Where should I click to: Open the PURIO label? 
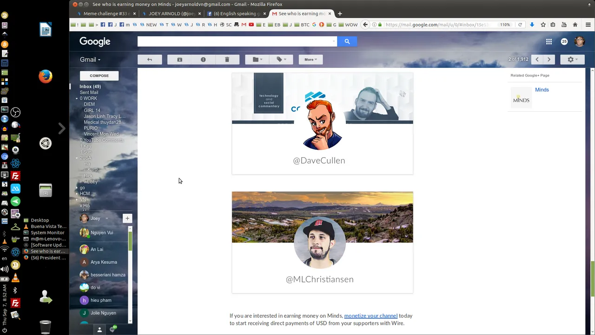(91, 128)
